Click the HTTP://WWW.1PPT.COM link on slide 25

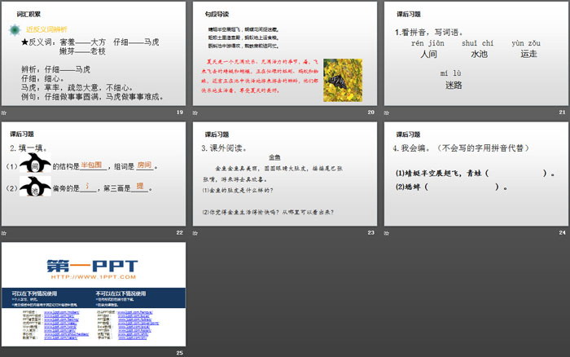coord(92,277)
